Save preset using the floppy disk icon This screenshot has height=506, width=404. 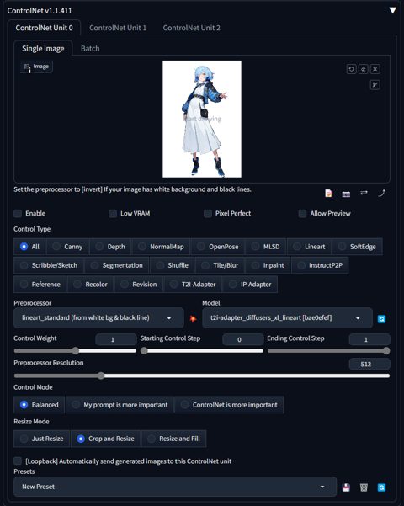pyautogui.click(x=346, y=487)
